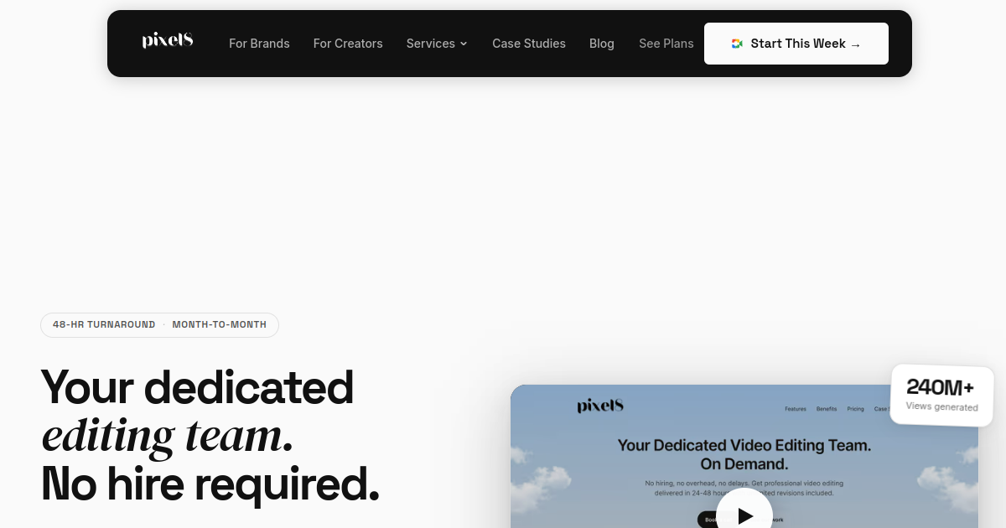Viewport: 1006px width, 528px height.
Task: Click the Google Meet icon in button
Action: pyautogui.click(x=737, y=44)
